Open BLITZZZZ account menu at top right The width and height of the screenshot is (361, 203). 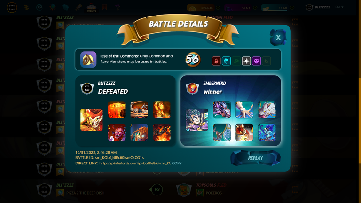[318, 8]
